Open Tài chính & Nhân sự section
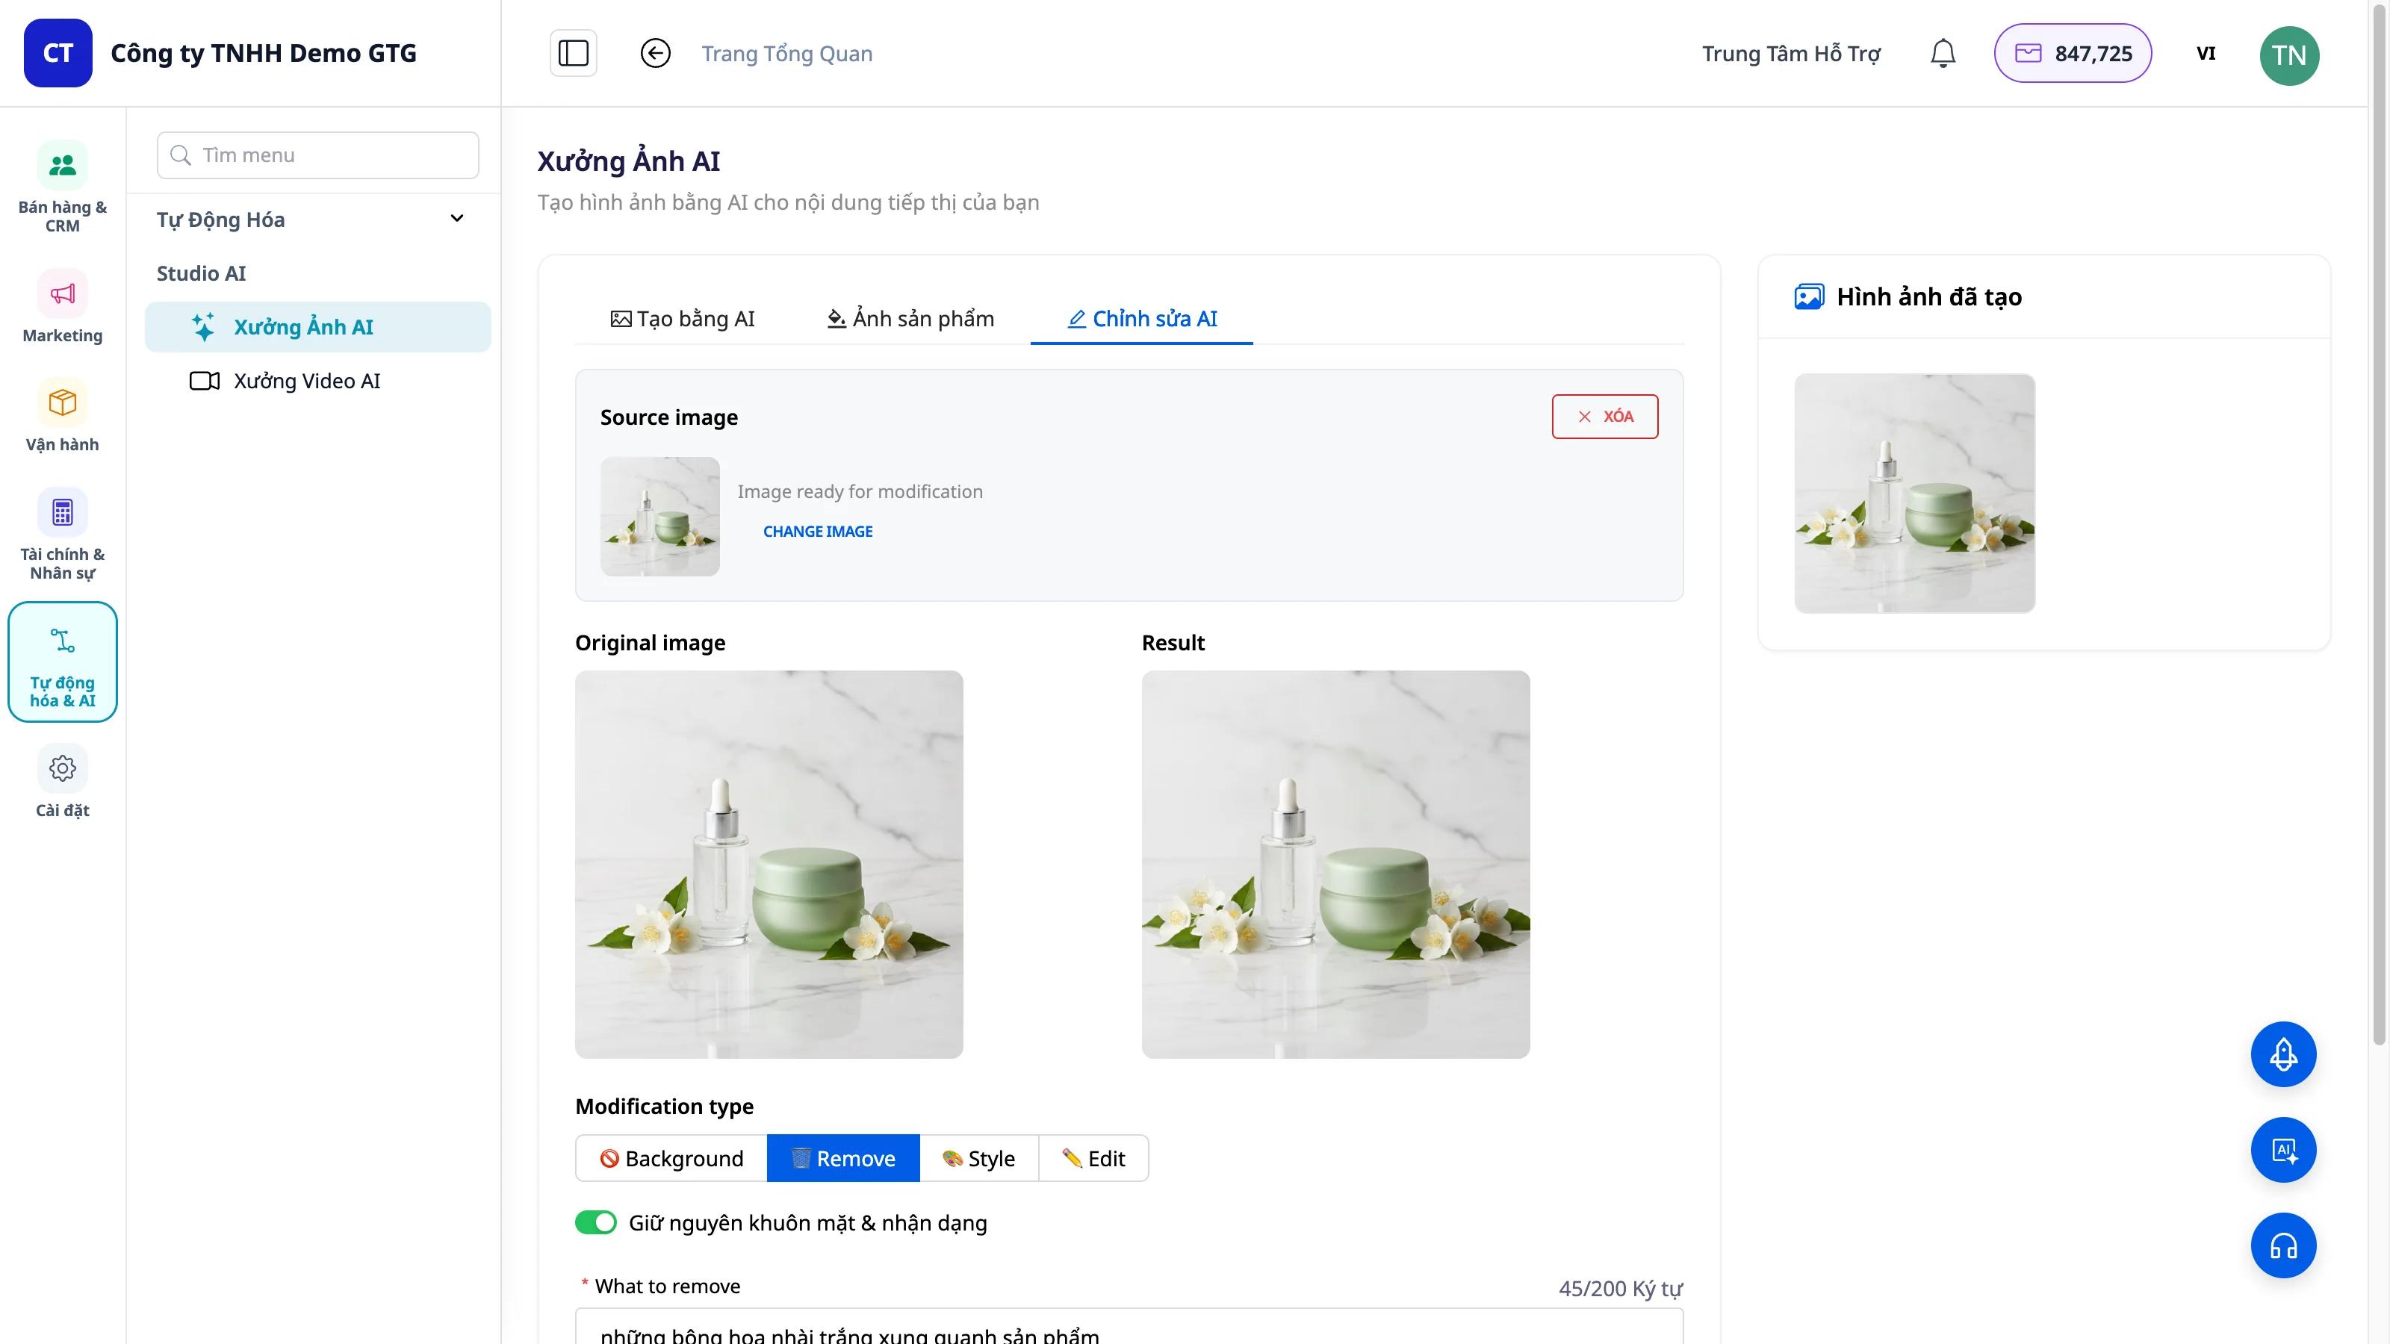 tap(62, 535)
